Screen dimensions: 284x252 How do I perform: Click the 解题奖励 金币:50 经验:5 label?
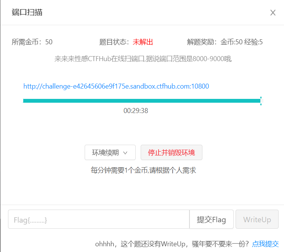point(225,42)
